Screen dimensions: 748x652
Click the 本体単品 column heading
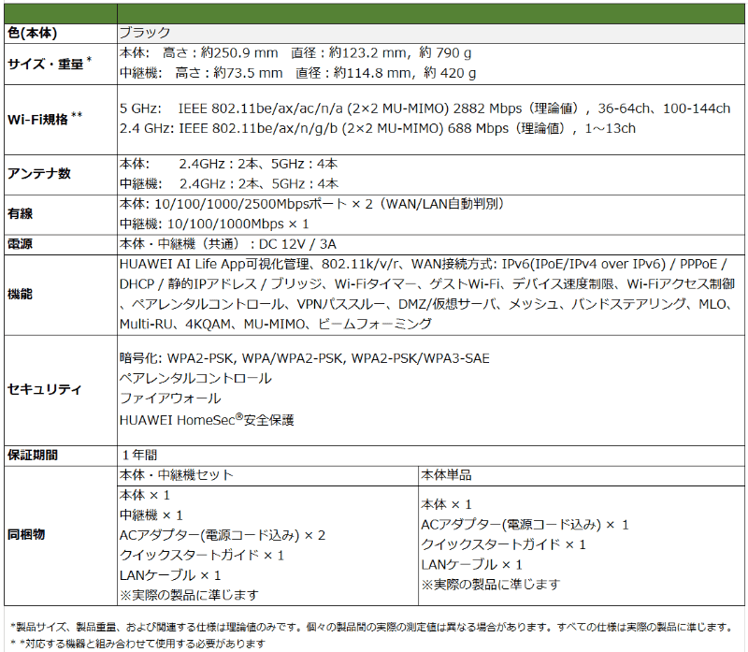tap(446, 475)
